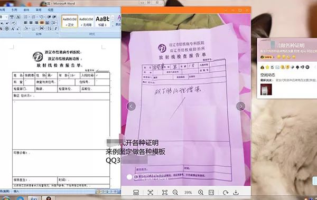Click the 印象诊断 field in Word document
317x200 pixels.
61,163
